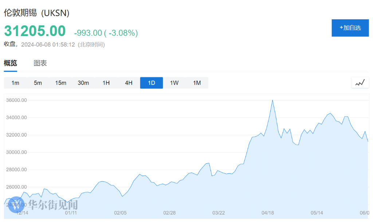Select the 1M monthly interval

tap(197, 83)
